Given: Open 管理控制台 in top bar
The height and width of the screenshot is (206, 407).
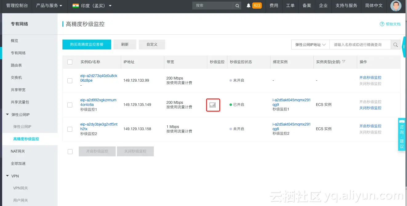Looking at the screenshot, I should [x=17, y=6].
